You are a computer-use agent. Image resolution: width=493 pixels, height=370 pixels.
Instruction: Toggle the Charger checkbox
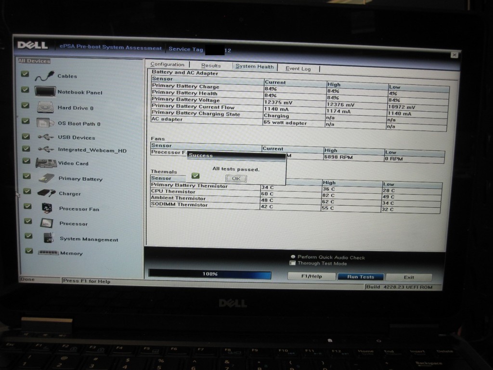(27, 191)
